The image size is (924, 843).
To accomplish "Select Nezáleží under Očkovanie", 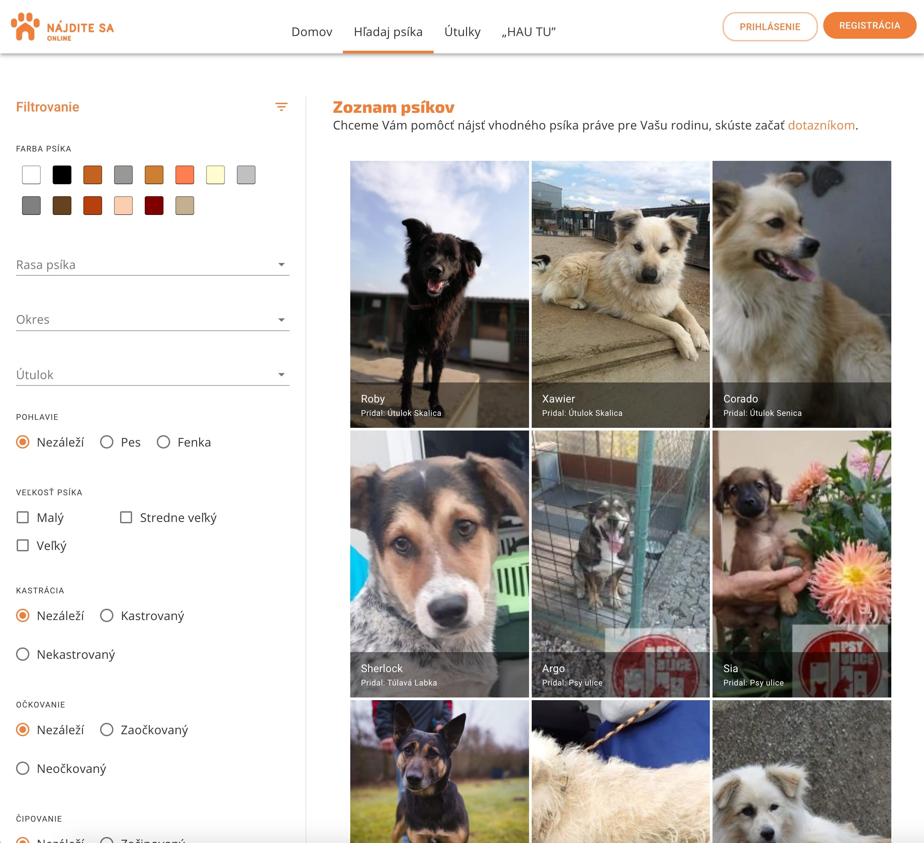I will click(x=50, y=730).
